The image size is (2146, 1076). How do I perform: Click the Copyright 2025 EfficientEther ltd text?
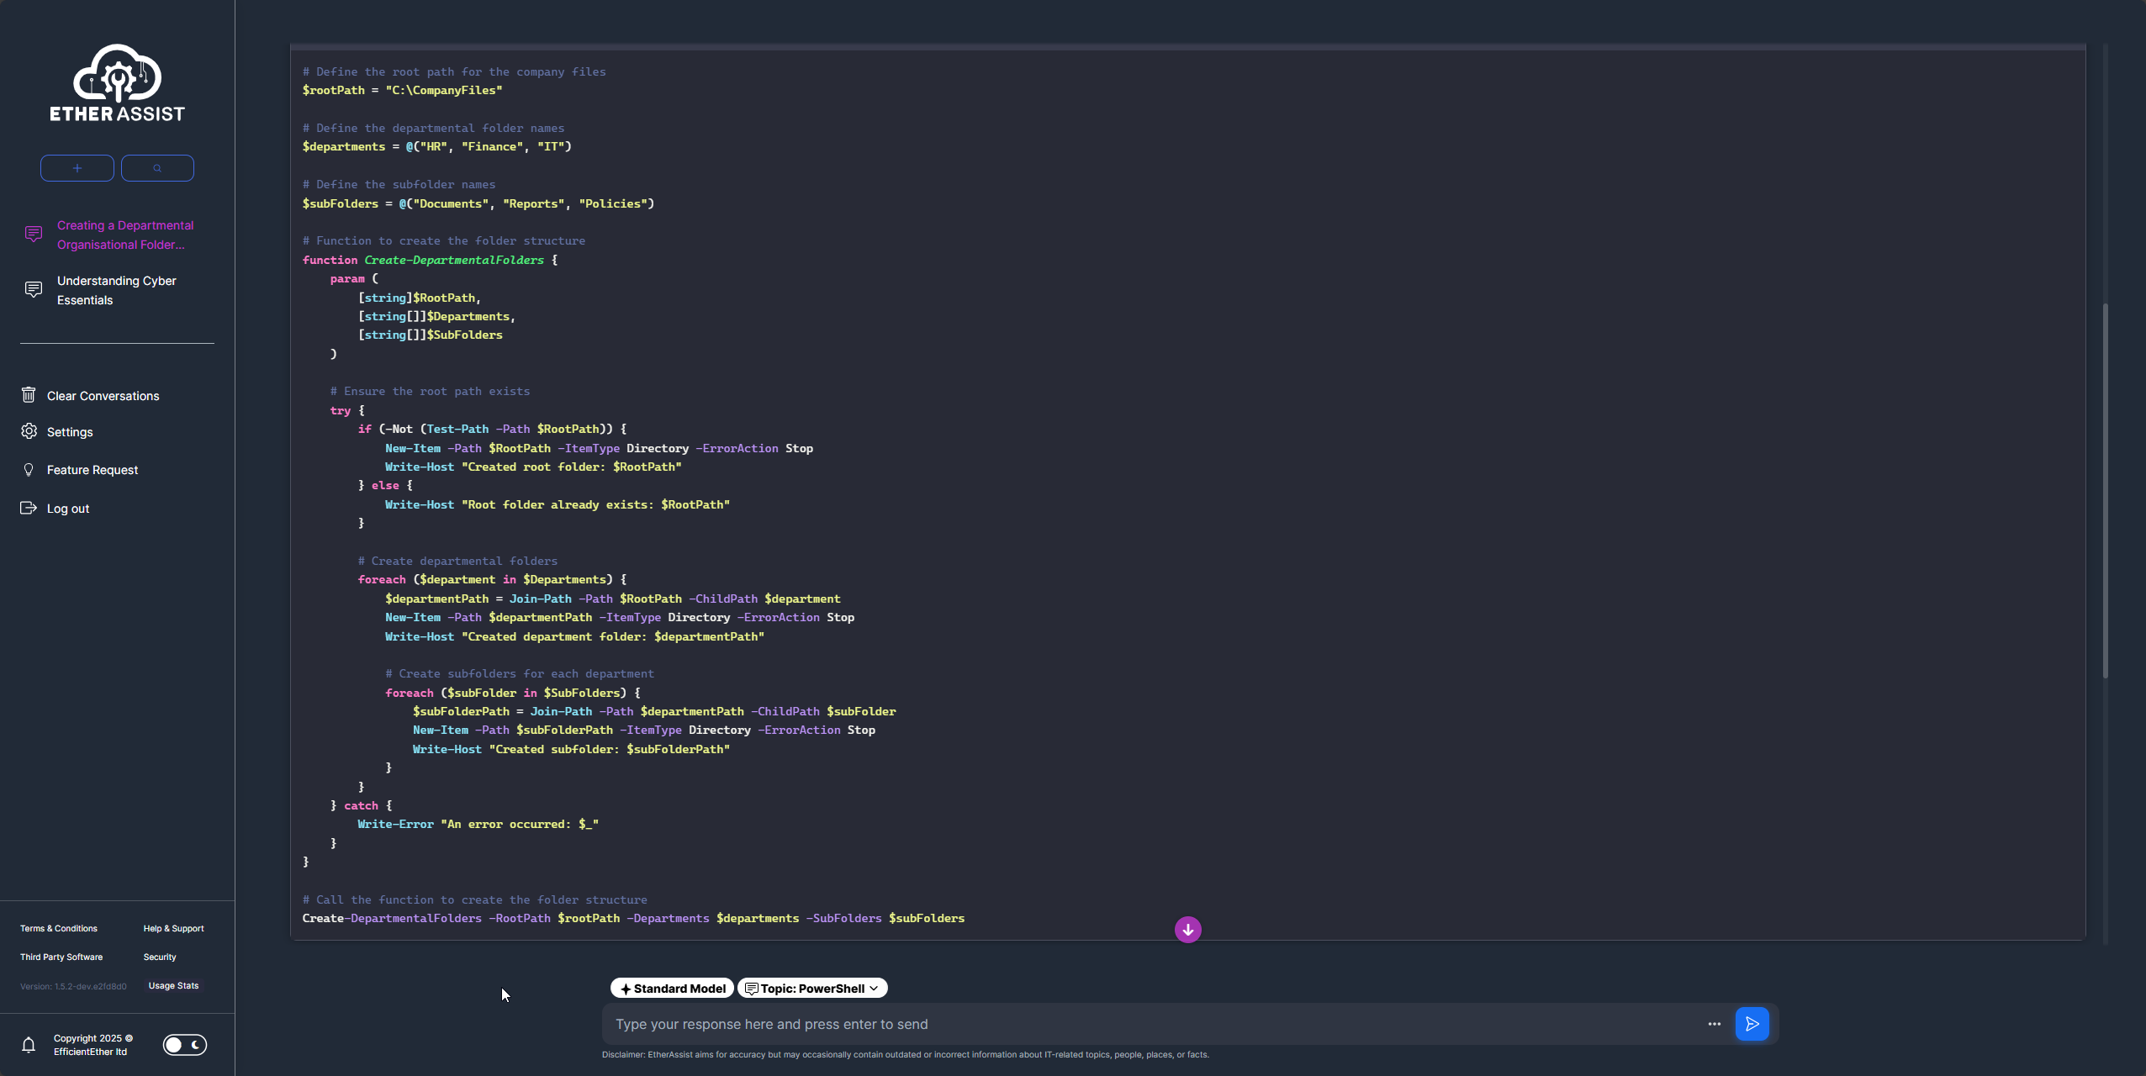tap(92, 1045)
